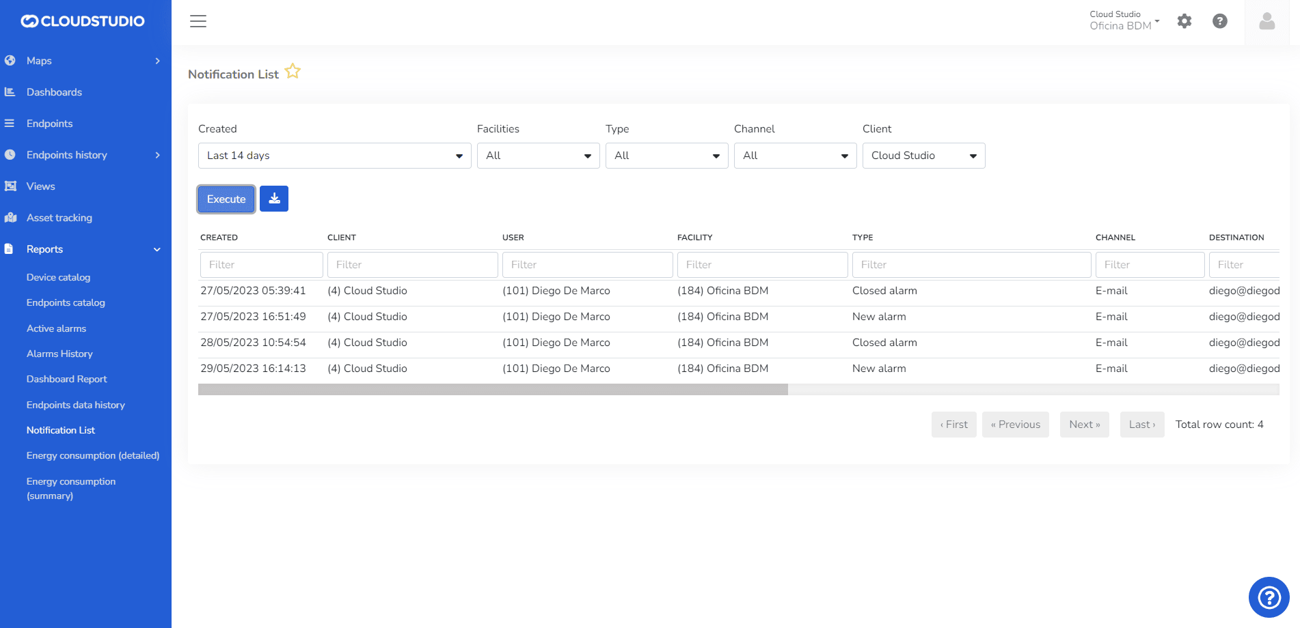The height and width of the screenshot is (628, 1300).
Task: Sort by the CREATED column header
Action: (x=219, y=238)
